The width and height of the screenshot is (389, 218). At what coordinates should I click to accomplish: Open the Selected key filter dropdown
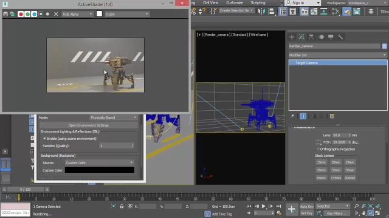332,206
